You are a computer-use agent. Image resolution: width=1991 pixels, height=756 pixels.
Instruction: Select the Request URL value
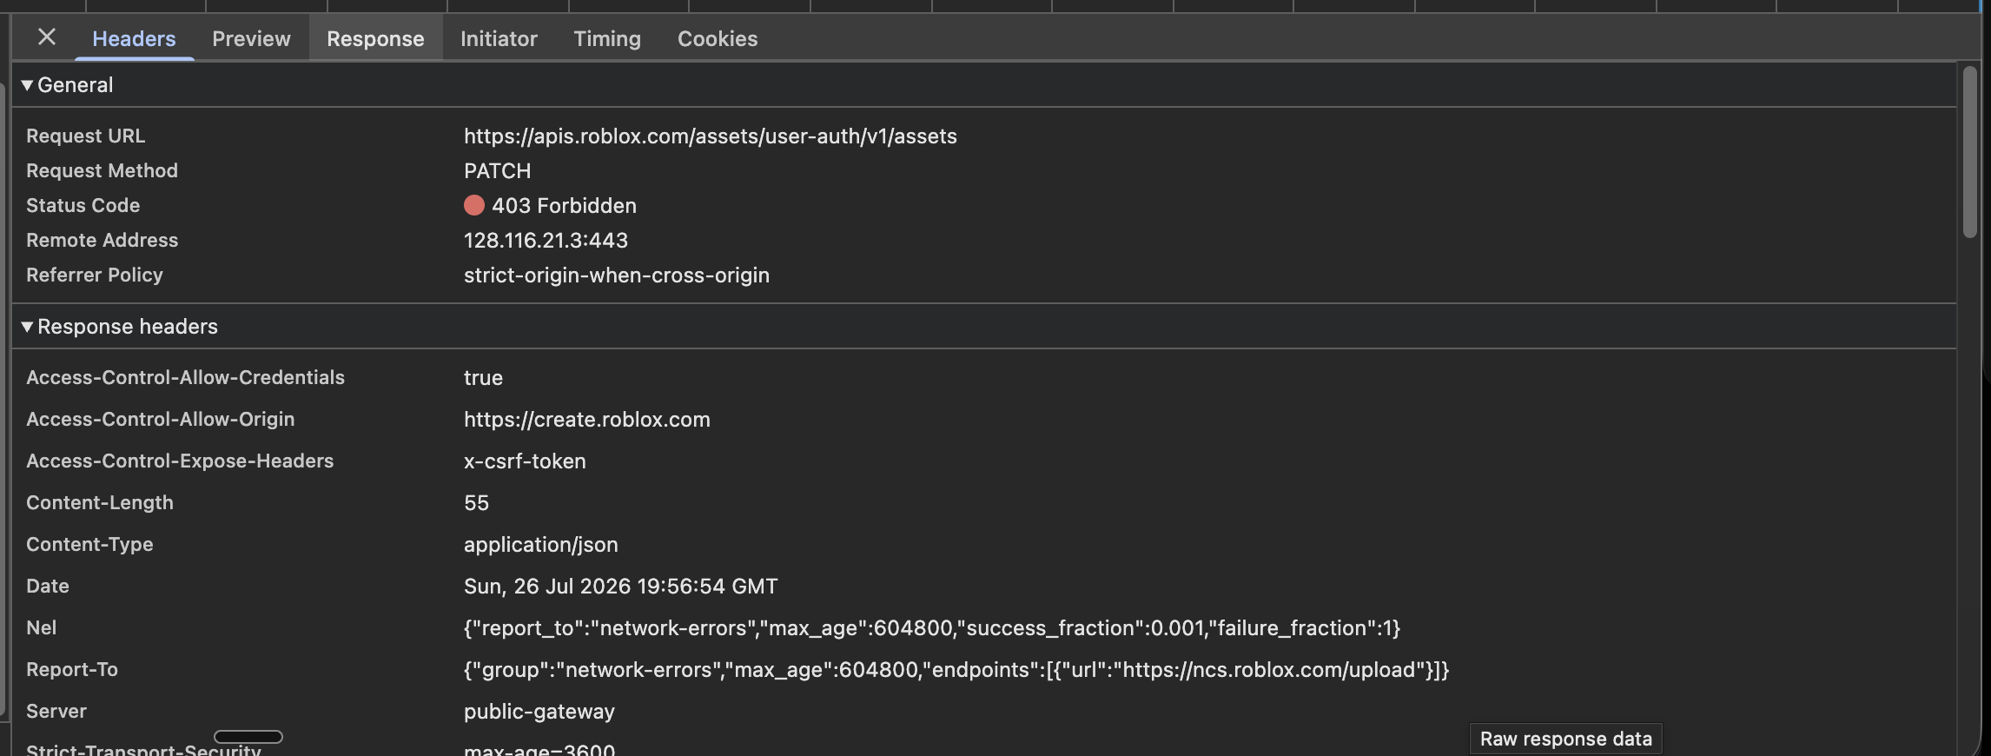710,136
